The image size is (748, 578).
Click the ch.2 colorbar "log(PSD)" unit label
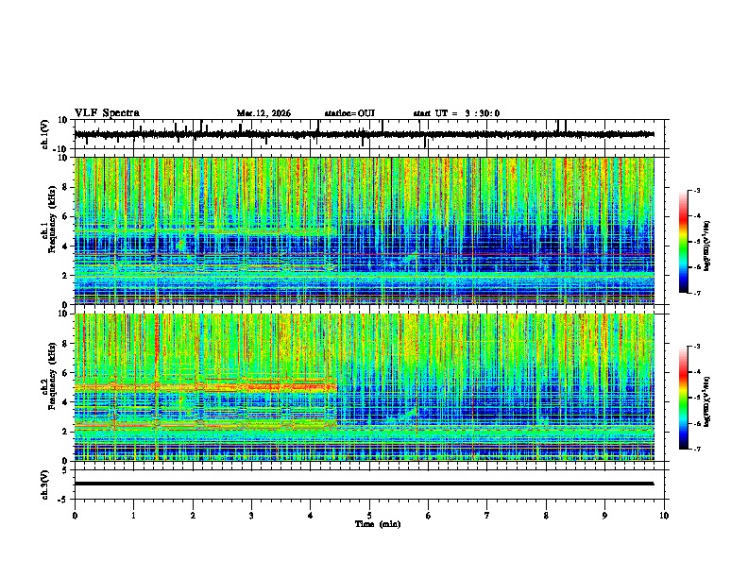pos(706,401)
